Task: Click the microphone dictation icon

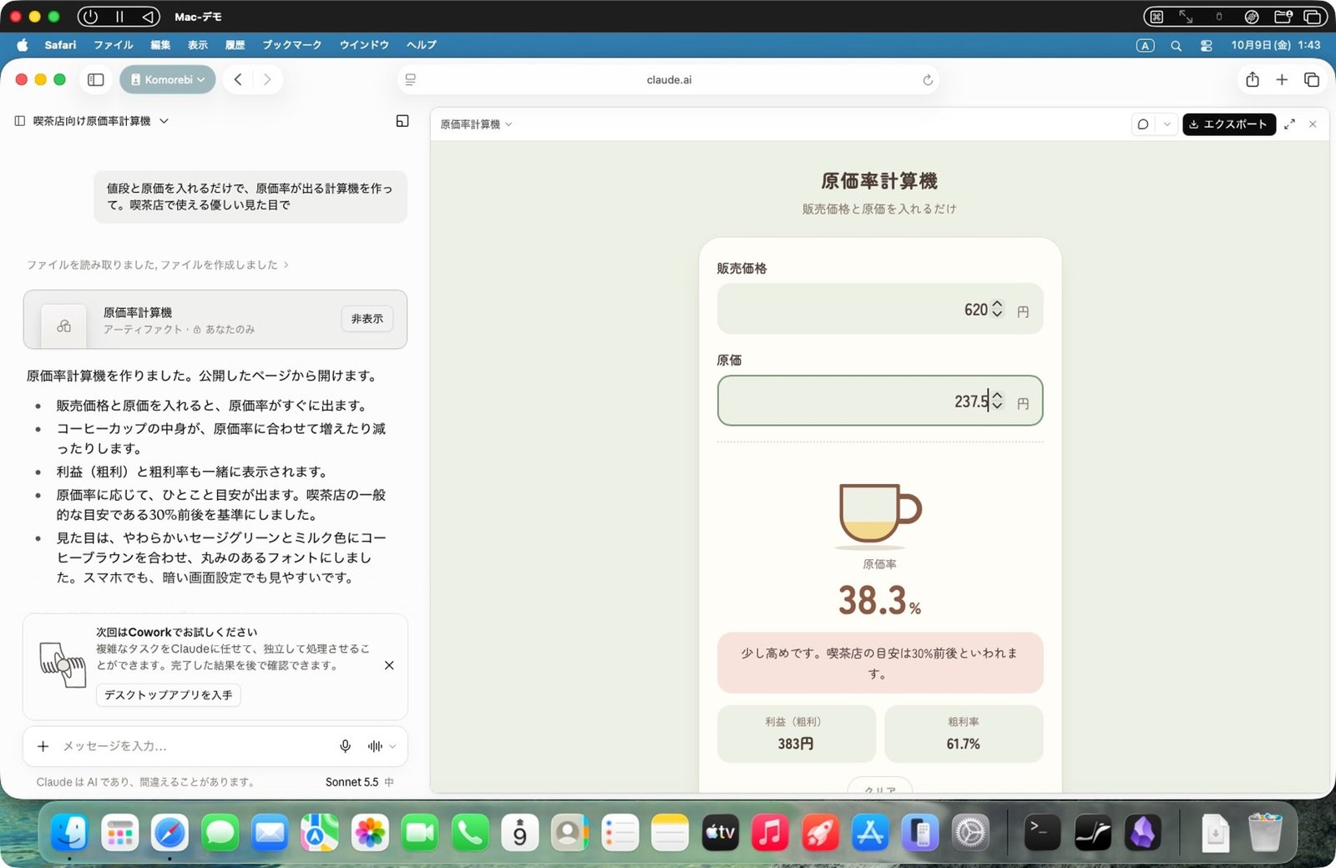Action: coord(346,746)
